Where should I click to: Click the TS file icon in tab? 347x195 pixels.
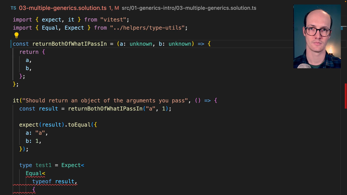point(13,8)
